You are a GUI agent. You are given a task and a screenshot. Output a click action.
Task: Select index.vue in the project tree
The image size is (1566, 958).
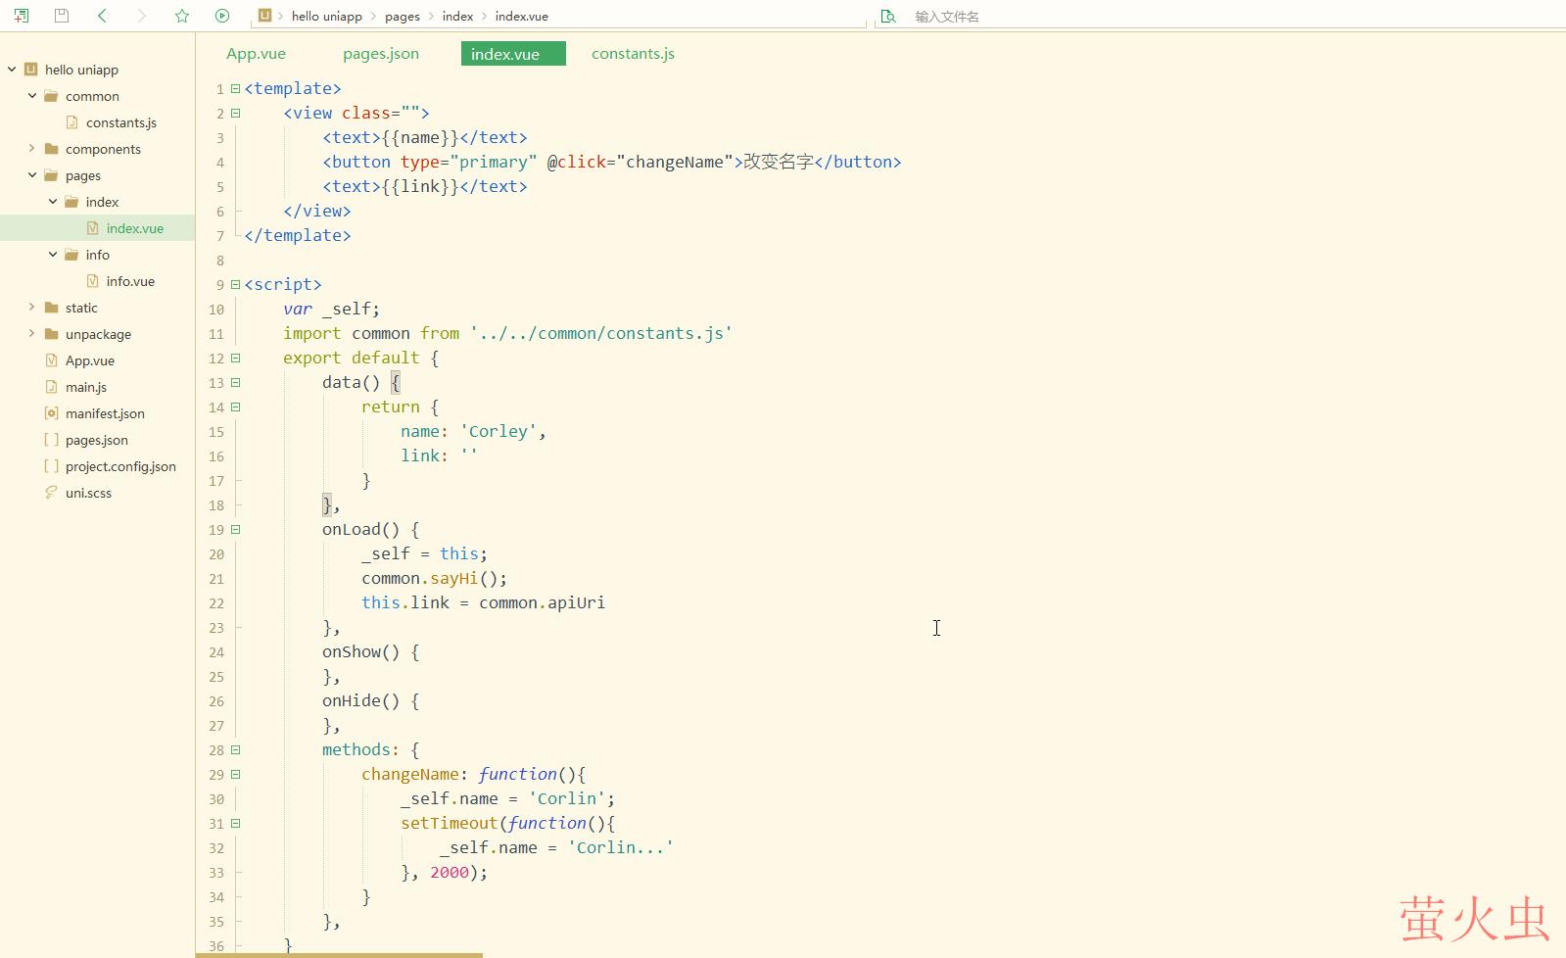point(135,228)
